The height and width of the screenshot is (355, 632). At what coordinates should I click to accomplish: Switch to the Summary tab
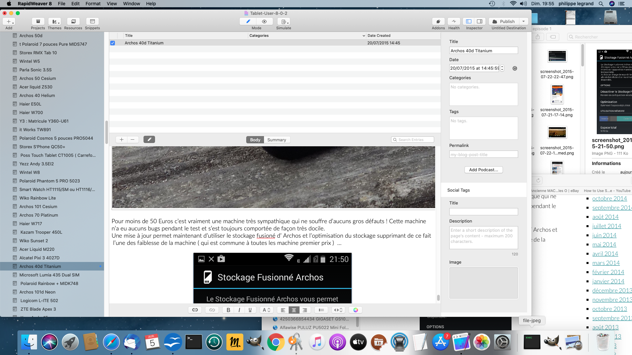point(276,140)
